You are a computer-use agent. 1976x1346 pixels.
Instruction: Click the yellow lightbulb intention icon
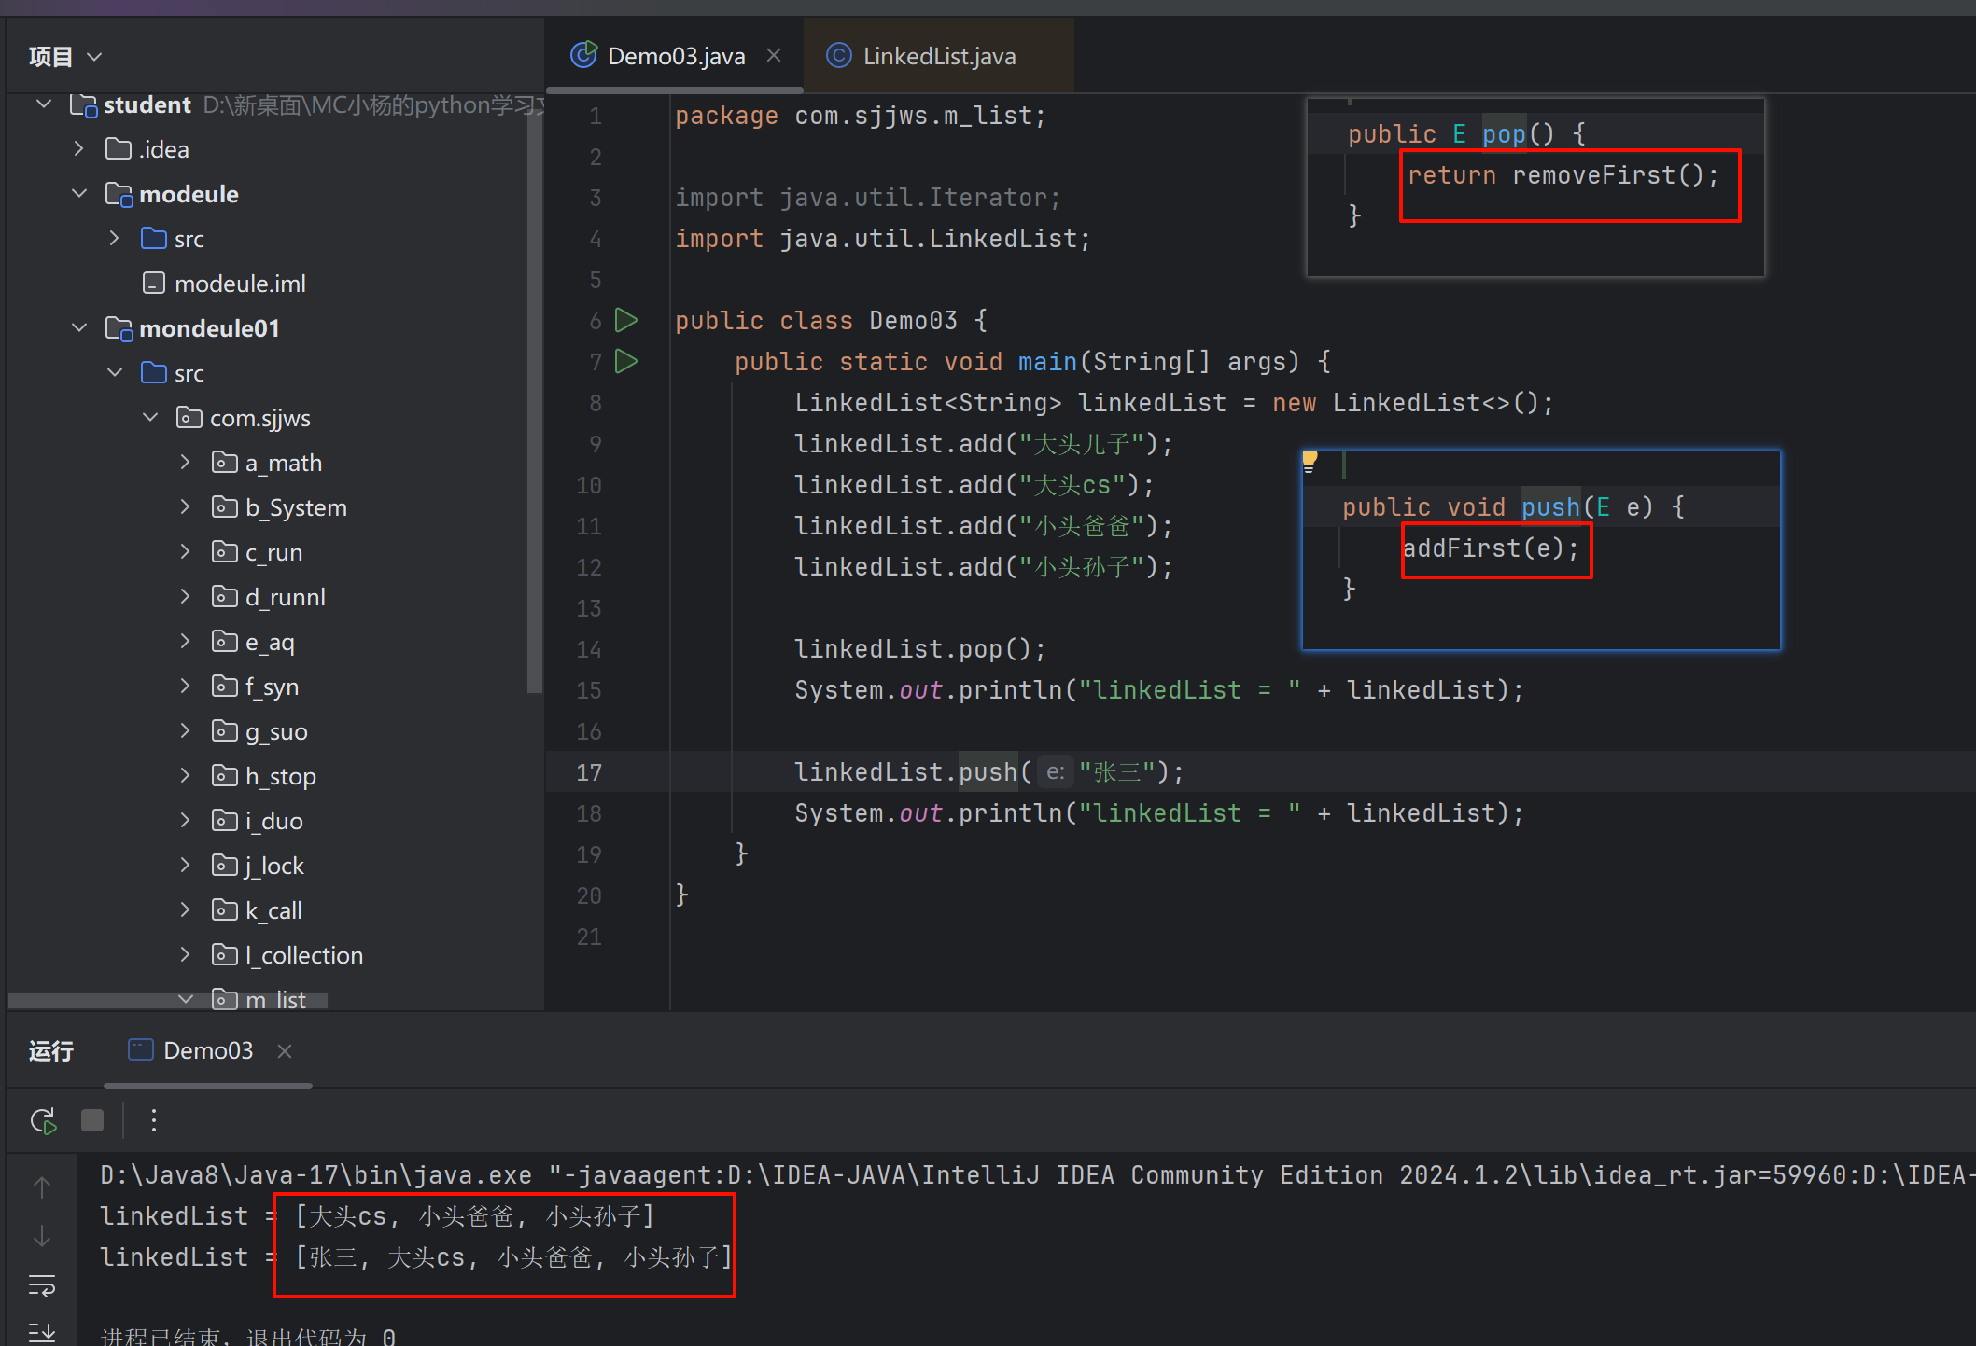click(1310, 460)
